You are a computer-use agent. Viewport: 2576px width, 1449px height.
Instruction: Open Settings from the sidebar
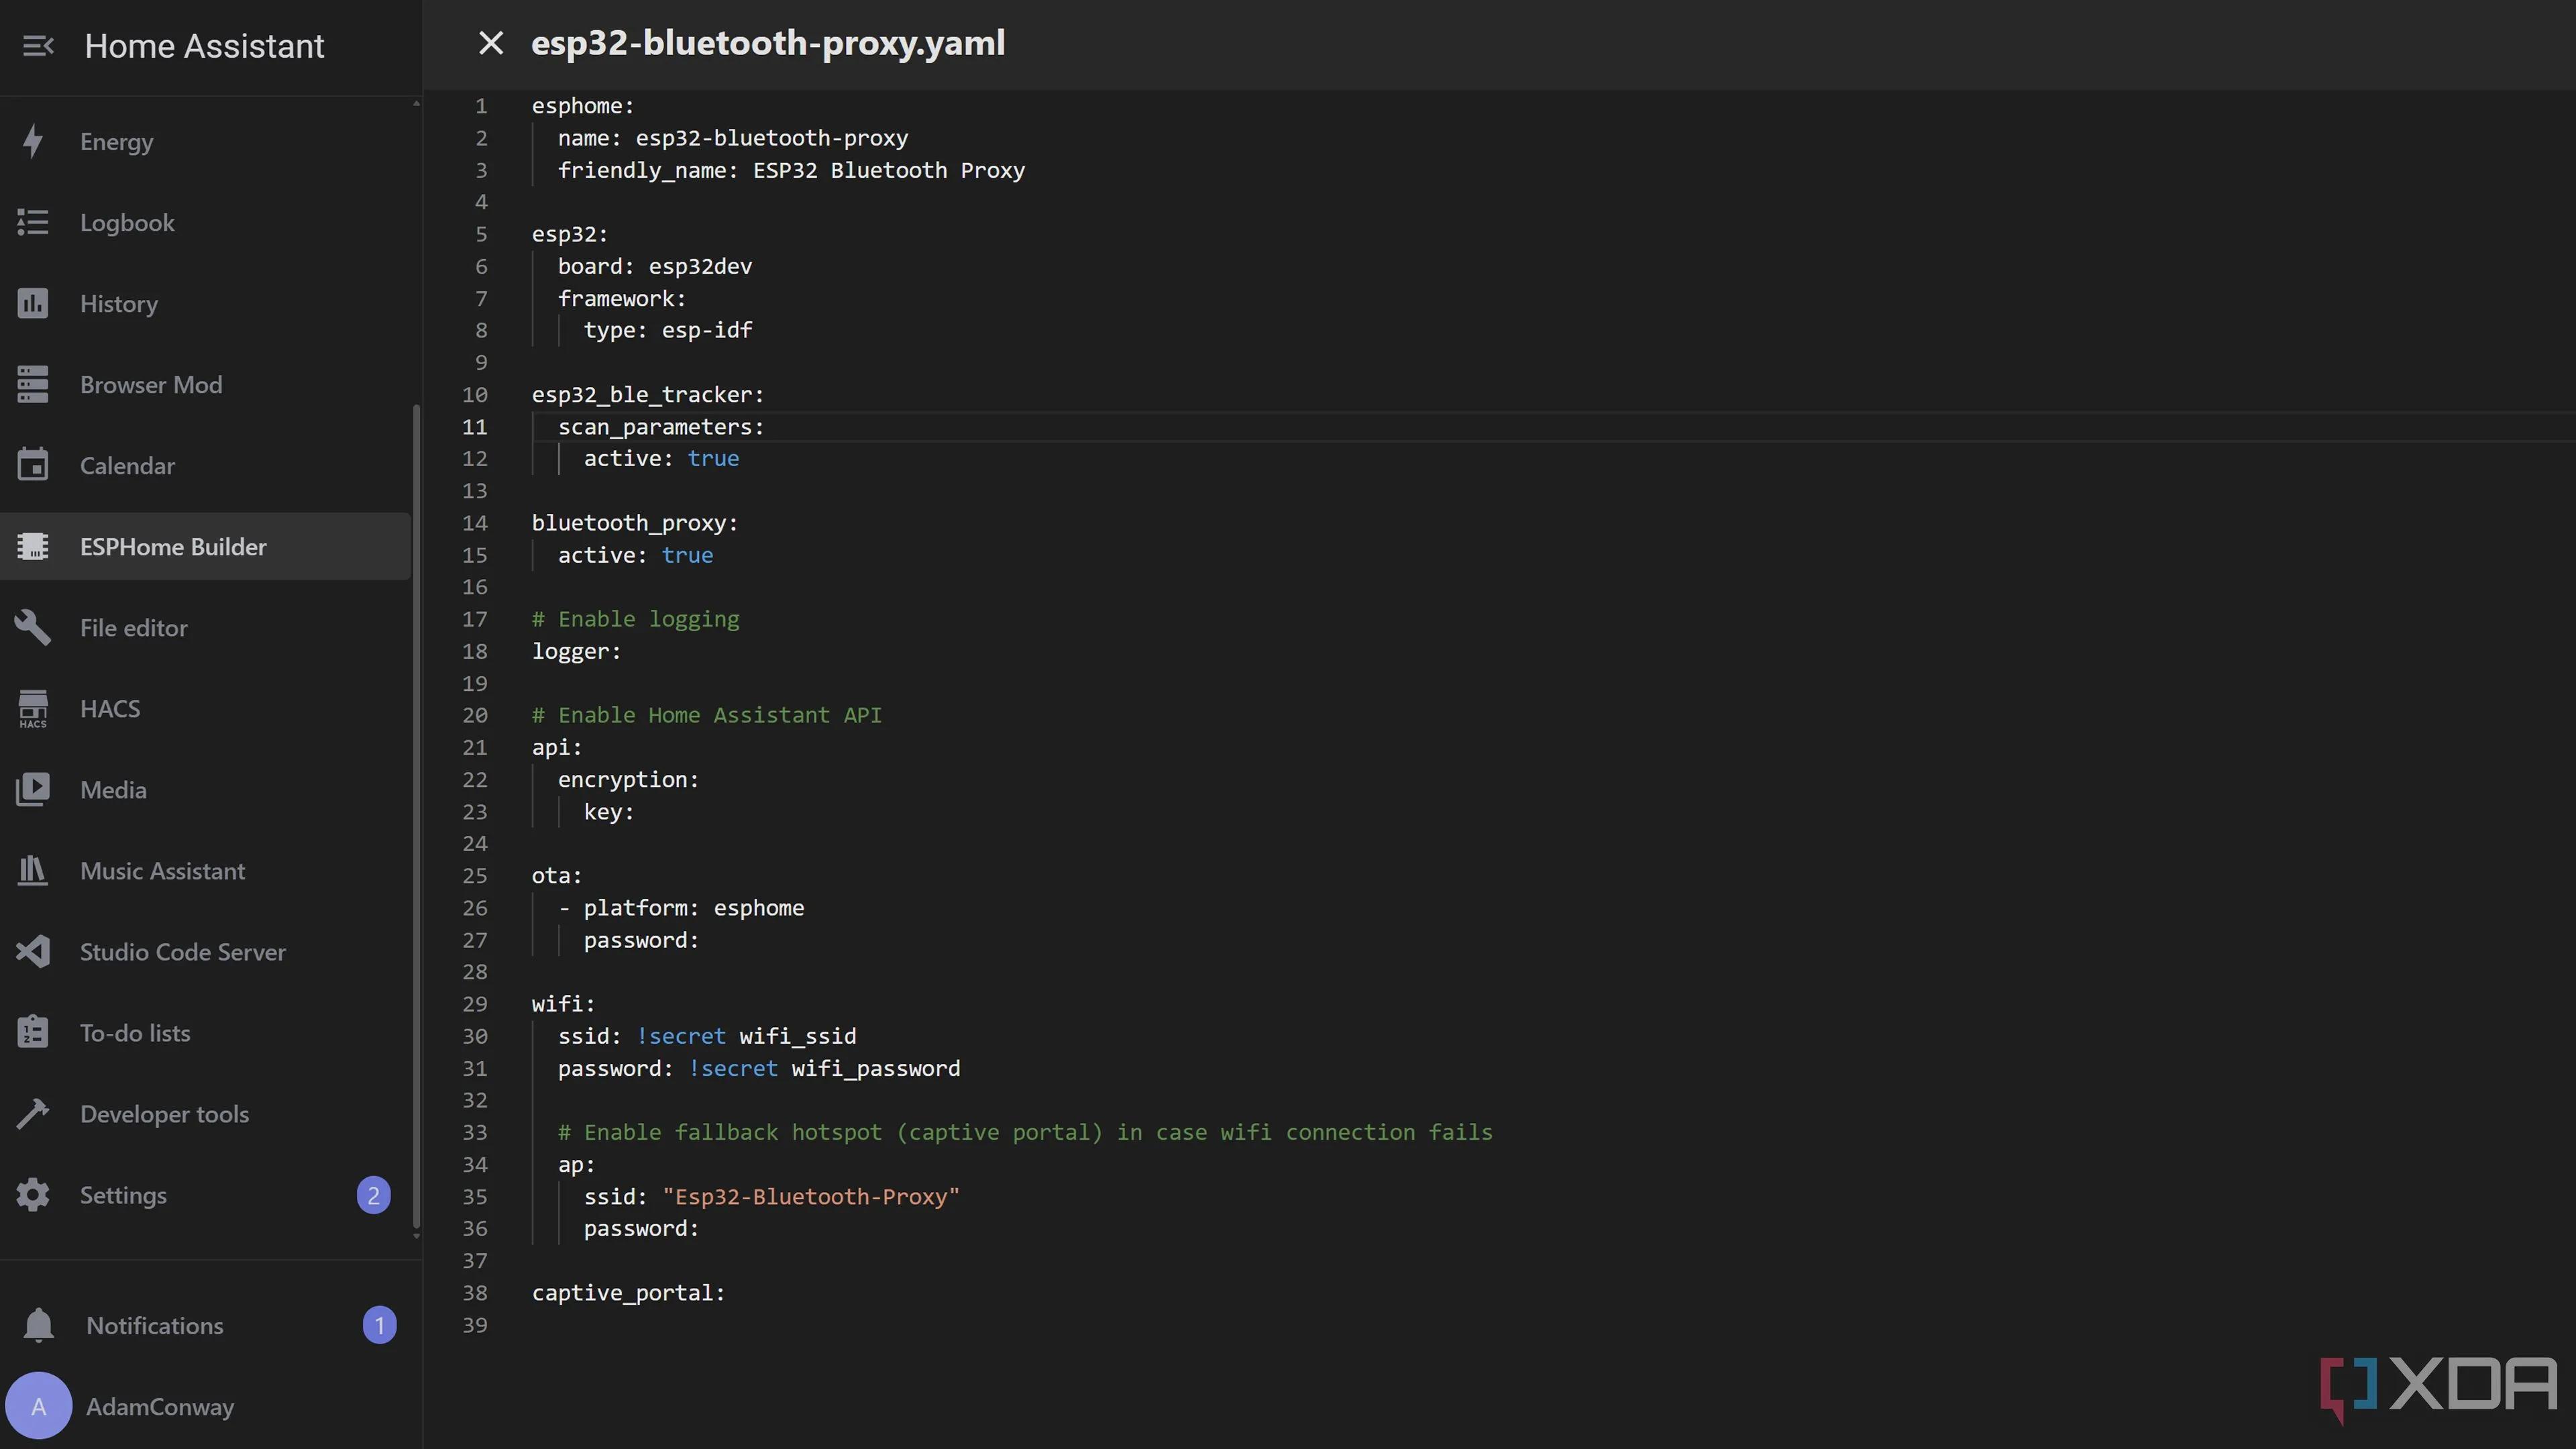[x=205, y=1194]
